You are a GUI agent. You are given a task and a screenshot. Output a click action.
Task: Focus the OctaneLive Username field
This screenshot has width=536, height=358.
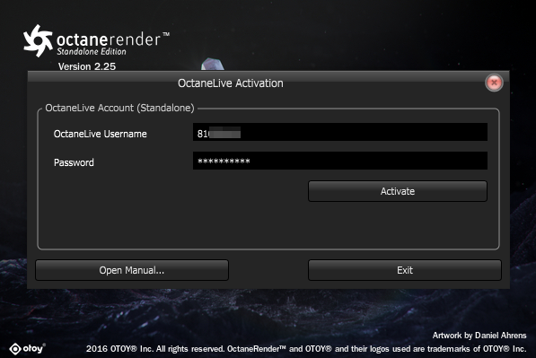[340, 132]
